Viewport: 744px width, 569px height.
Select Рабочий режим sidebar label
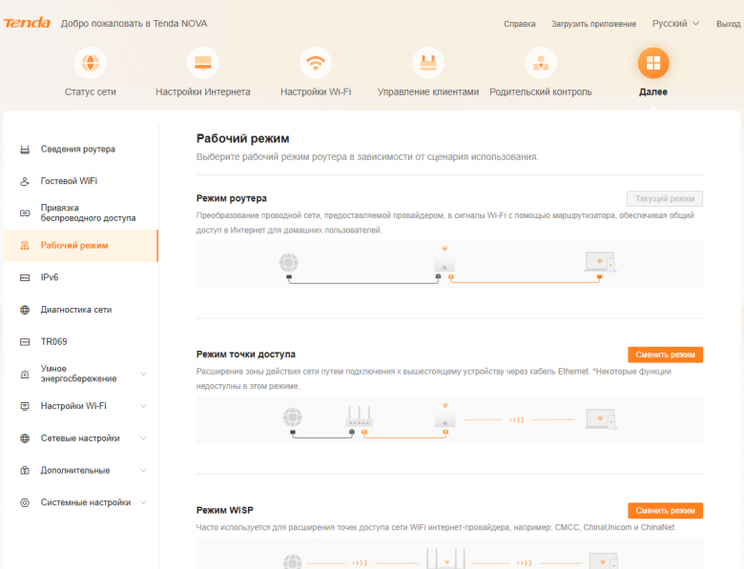pos(74,246)
